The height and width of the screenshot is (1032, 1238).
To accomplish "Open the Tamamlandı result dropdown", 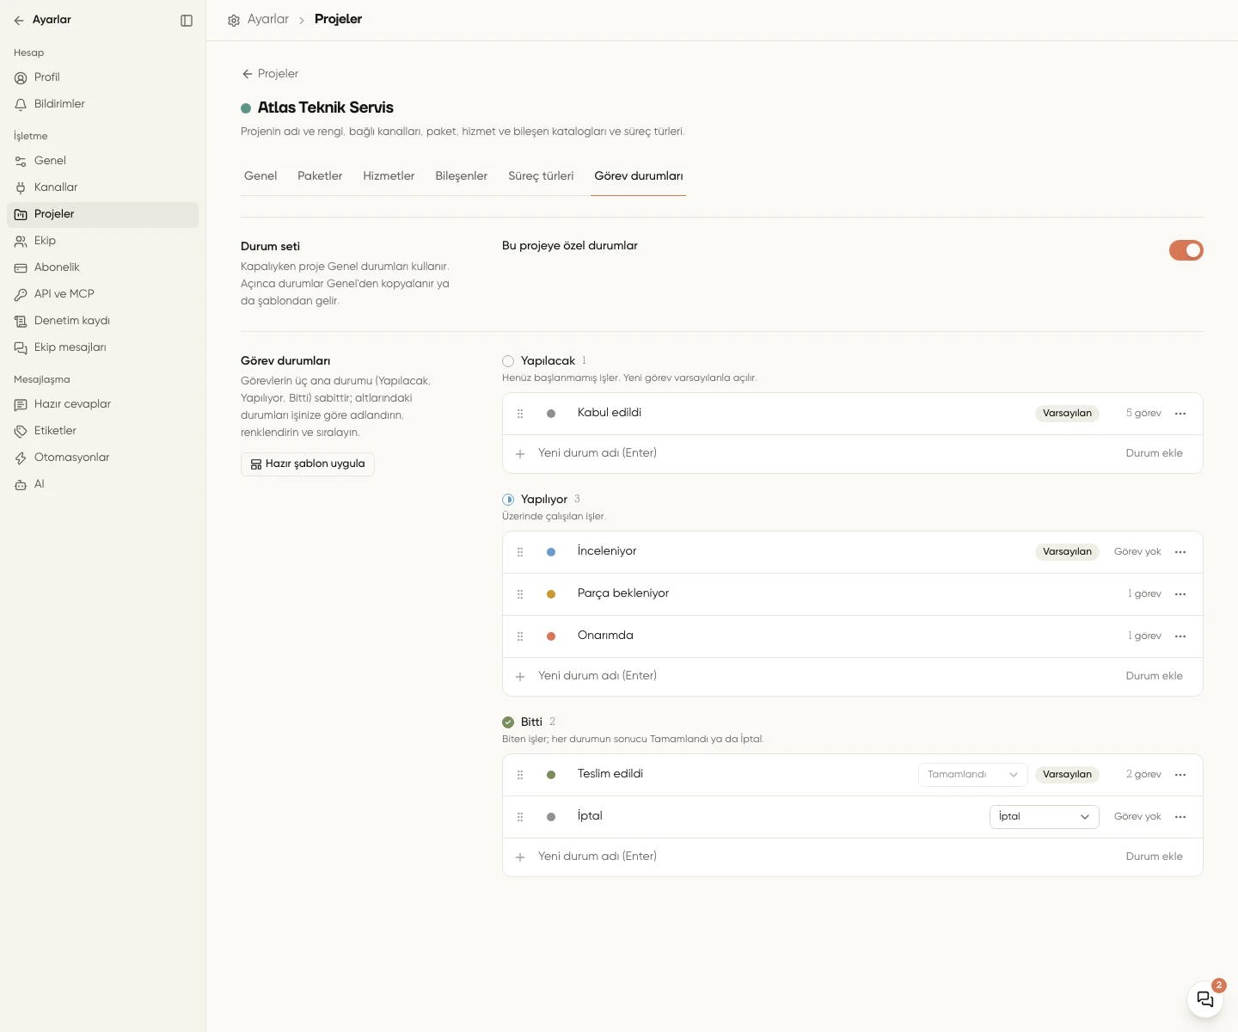I will pos(973,775).
